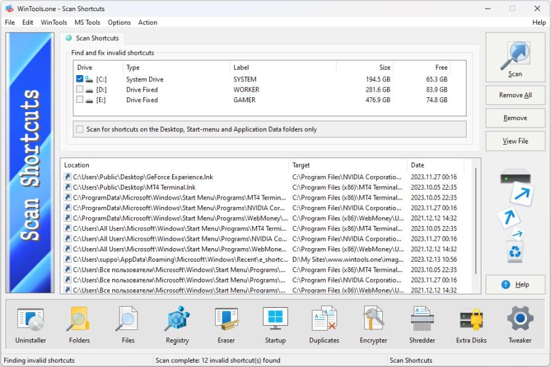This screenshot has height=367, width=551.
Task: Click the WinTools.one title bar icon
Action: pyautogui.click(x=9, y=9)
